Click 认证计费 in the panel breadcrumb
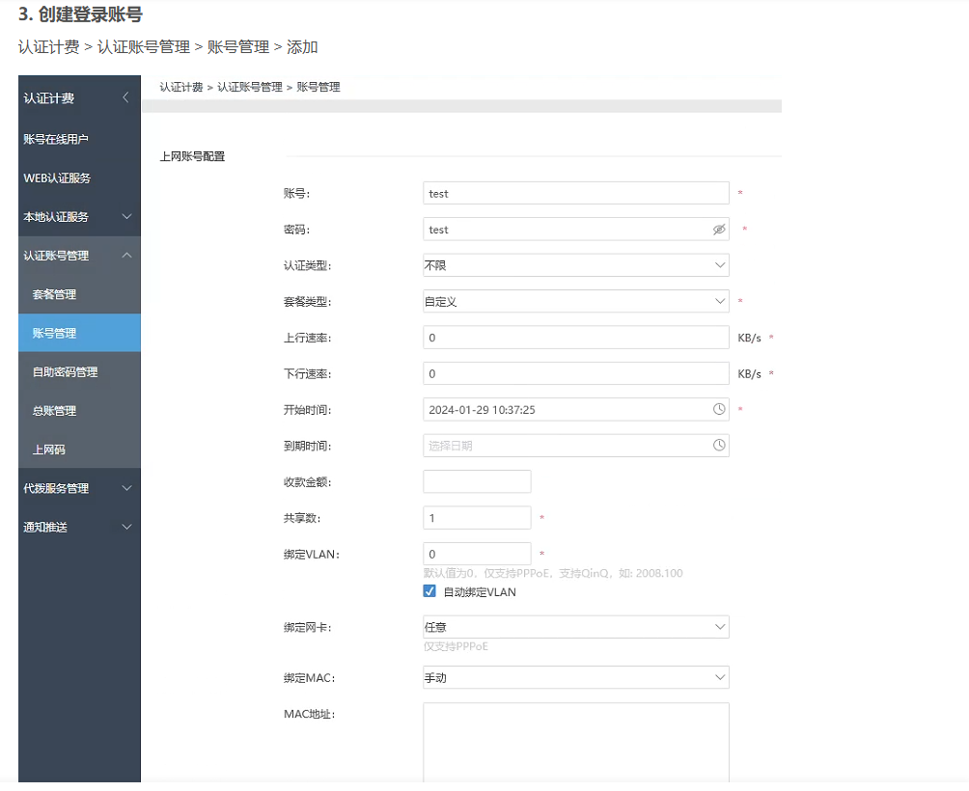 click(x=181, y=87)
